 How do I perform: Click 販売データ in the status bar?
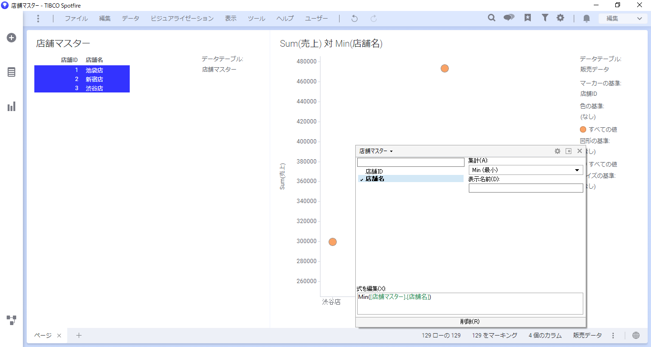point(588,336)
